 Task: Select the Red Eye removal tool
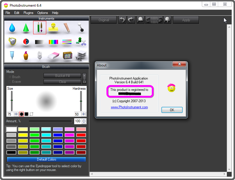tap(26, 42)
